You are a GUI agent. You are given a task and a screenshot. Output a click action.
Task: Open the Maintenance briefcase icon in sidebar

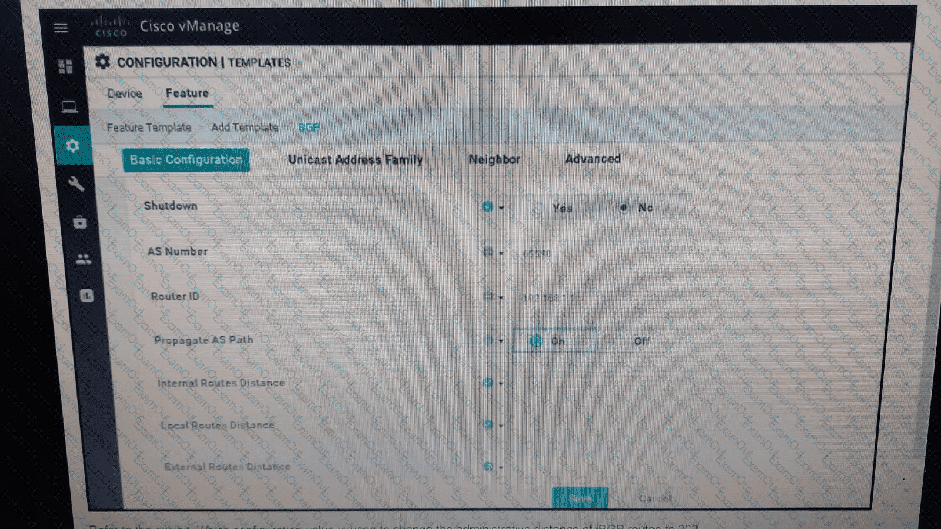click(x=80, y=222)
